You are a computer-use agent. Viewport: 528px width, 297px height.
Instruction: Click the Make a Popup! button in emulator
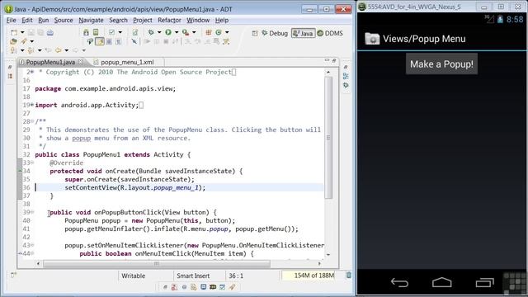[441, 64]
